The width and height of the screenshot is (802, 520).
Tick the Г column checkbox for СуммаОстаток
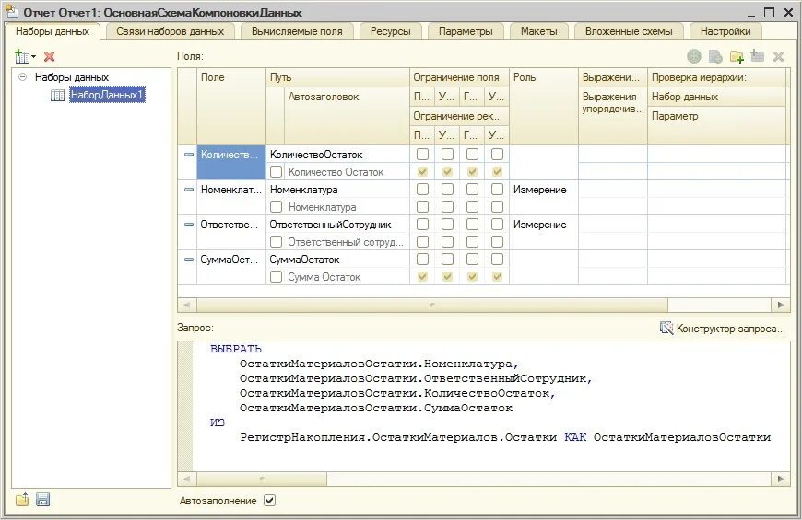click(x=472, y=260)
